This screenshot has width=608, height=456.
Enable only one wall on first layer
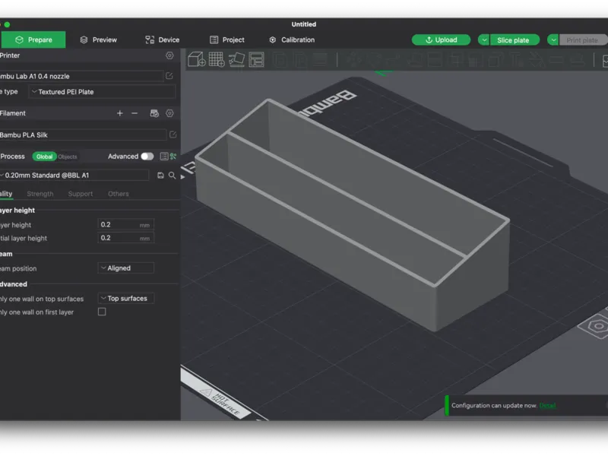tap(102, 312)
